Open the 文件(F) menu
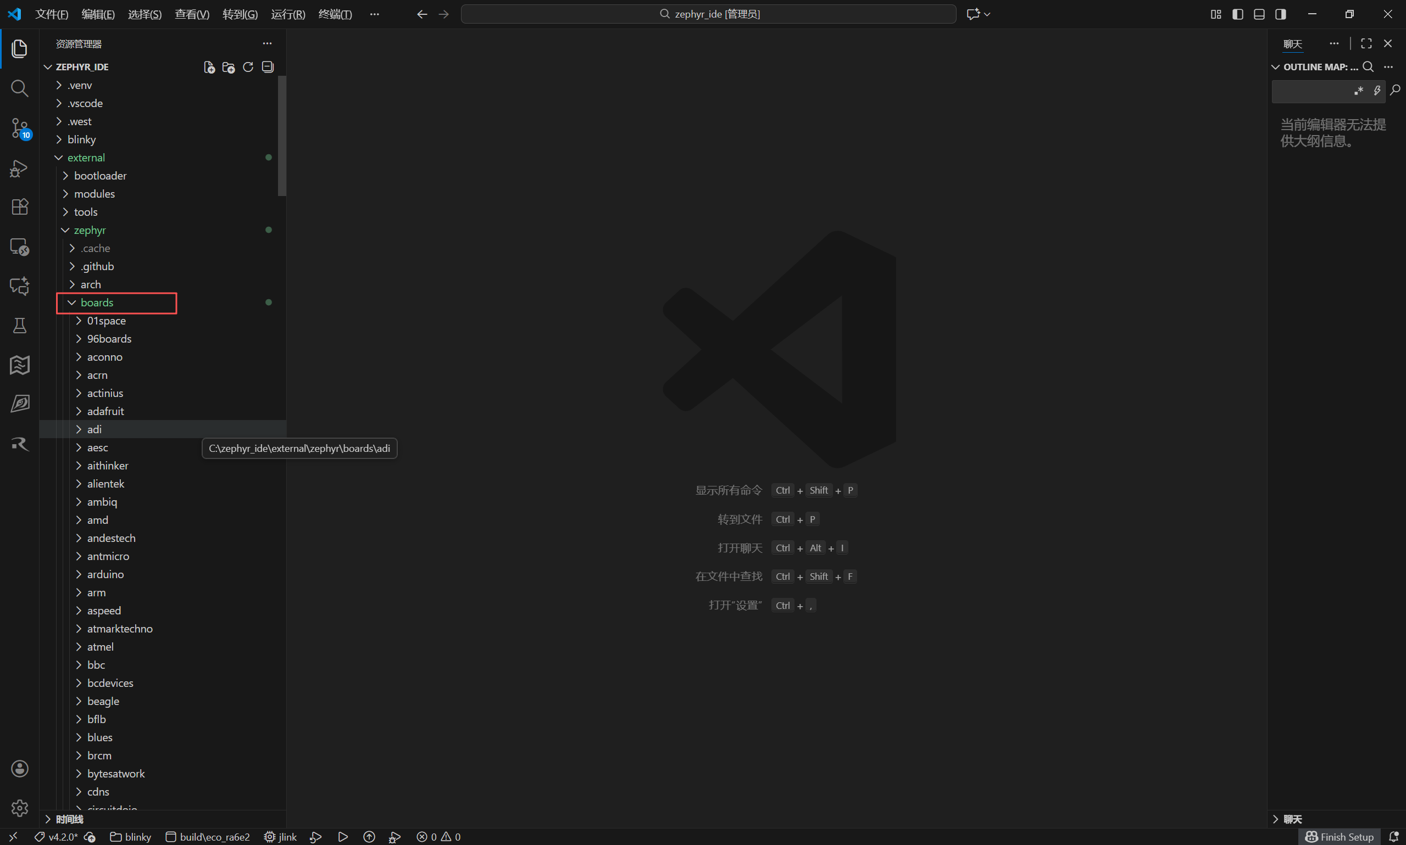Screen dimensions: 1406x845 click(52, 14)
